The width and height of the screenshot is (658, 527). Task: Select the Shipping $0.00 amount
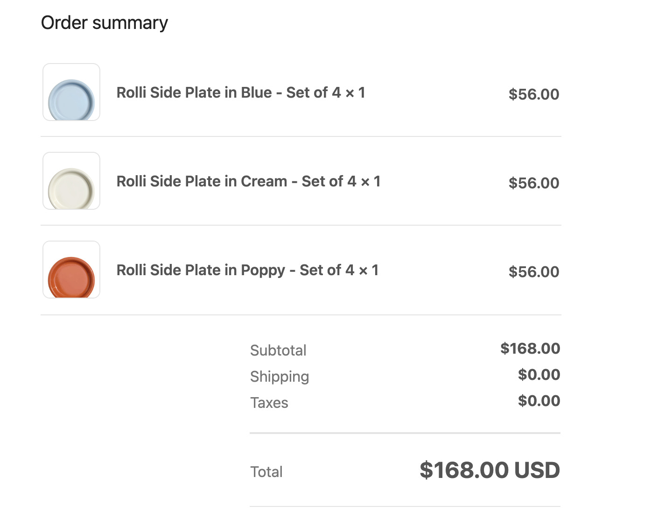pos(539,375)
